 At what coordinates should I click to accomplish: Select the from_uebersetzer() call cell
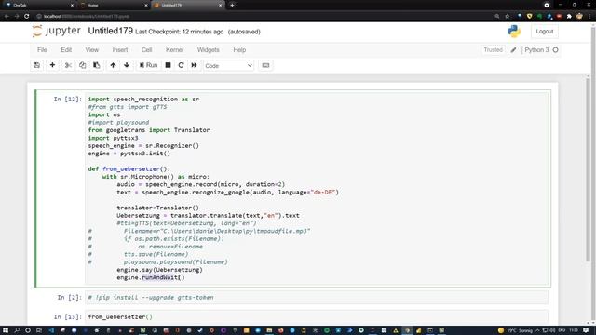coord(317,316)
